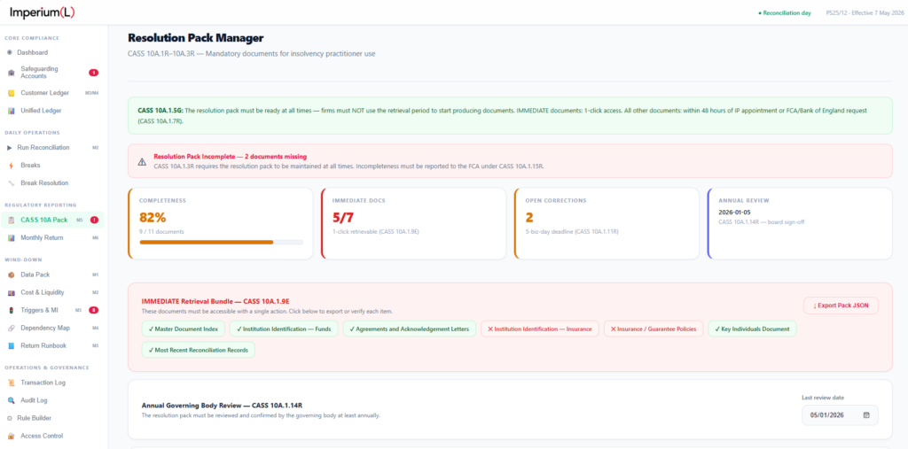The image size is (908, 449).
Task: Click the Break Resolution tool icon
Action: (11, 182)
